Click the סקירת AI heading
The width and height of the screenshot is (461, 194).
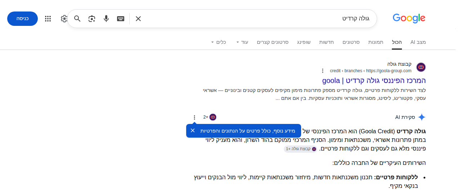point(405,117)
